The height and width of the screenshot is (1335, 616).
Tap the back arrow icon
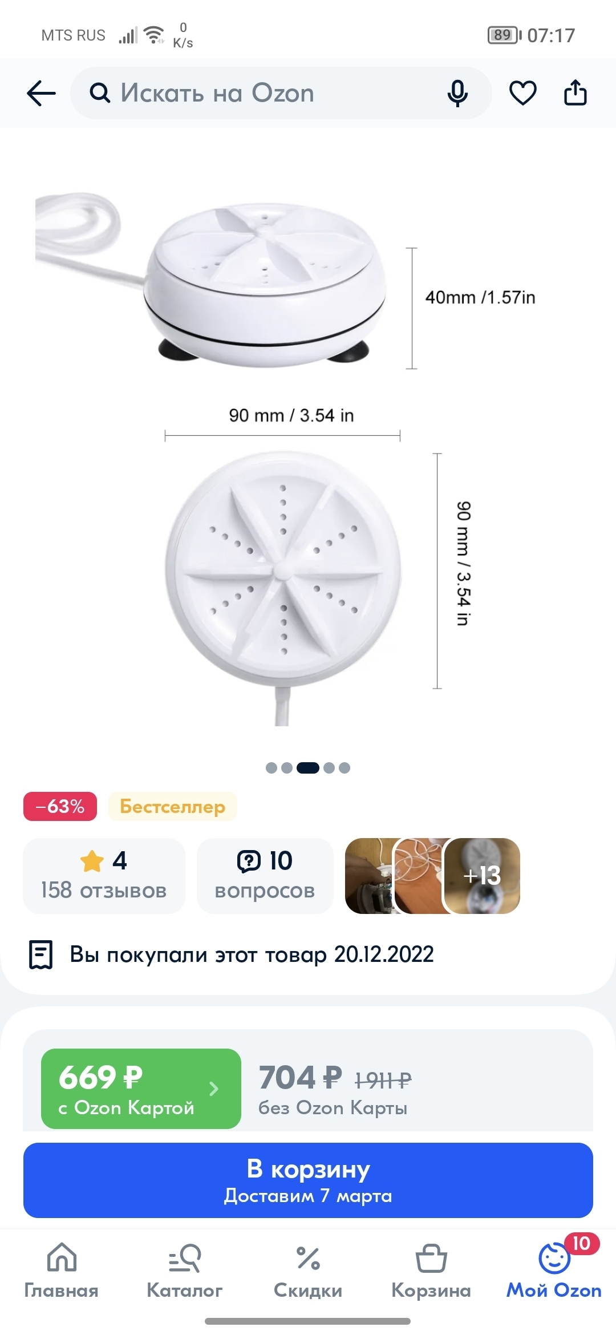[x=41, y=93]
